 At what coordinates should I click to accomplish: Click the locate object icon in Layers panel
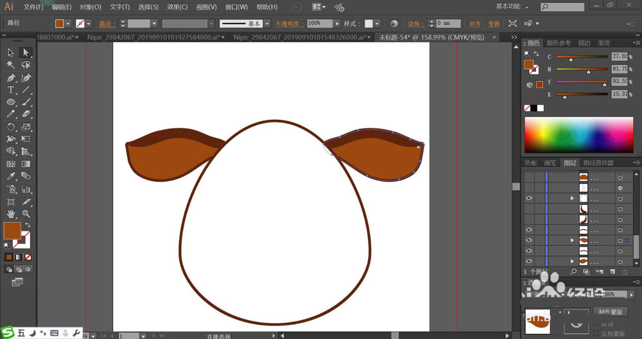(573, 272)
